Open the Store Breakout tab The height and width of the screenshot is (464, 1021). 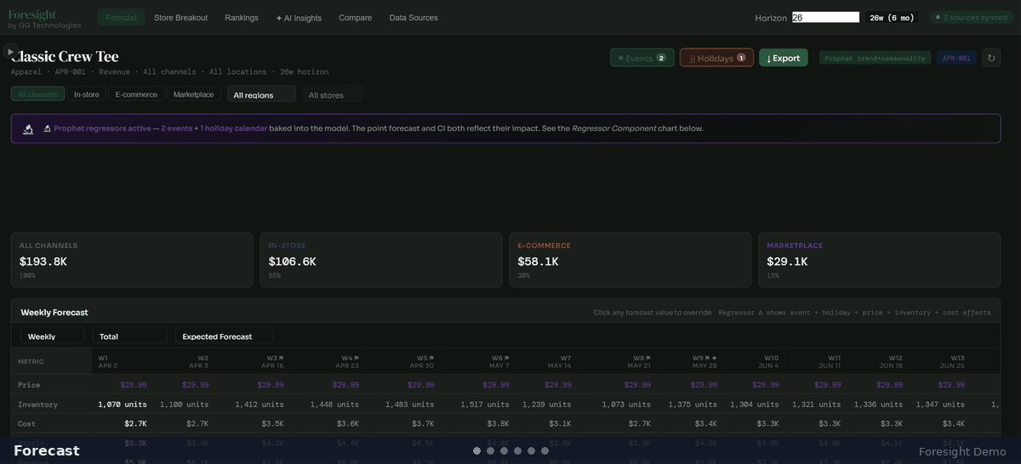(x=180, y=18)
